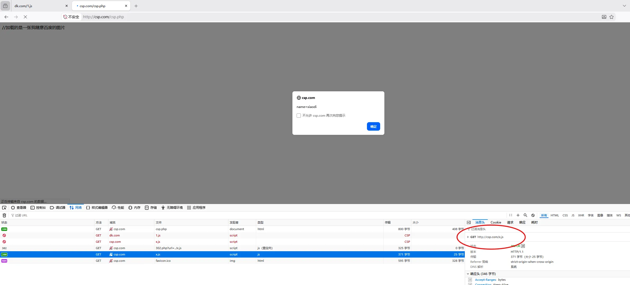Open the 存储 (Storage) panel
This screenshot has width=630, height=285.
point(151,208)
